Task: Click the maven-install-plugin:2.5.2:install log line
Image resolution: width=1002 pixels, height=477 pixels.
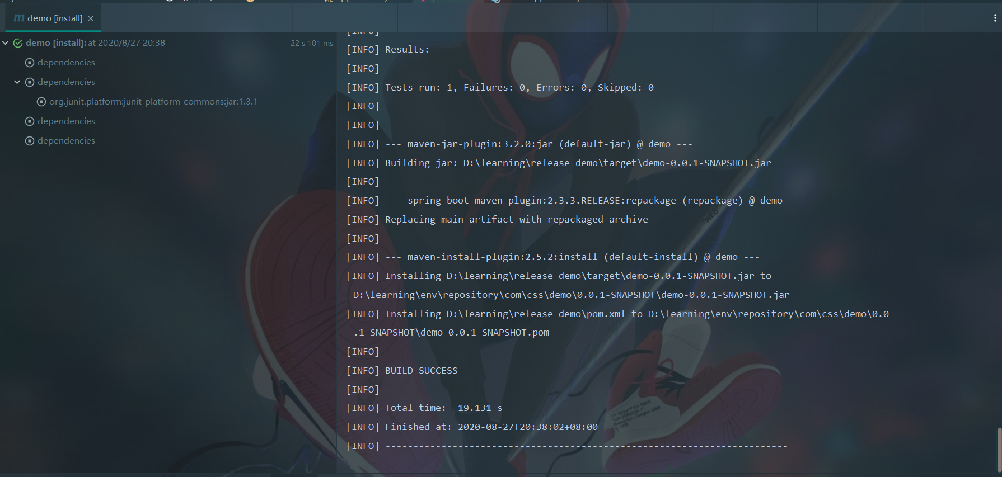Action: pyautogui.click(x=553, y=257)
